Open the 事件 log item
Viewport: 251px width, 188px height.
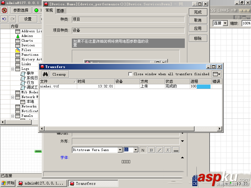[x=28, y=74]
